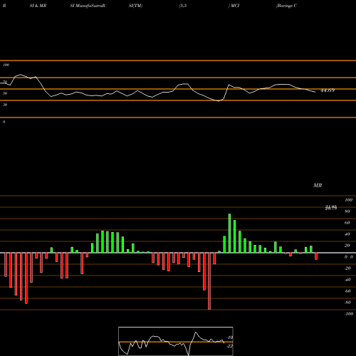The height and width of the screenshot is (356, 356).
Task: Click the '-60' label on MR axis
Action: point(347,291)
